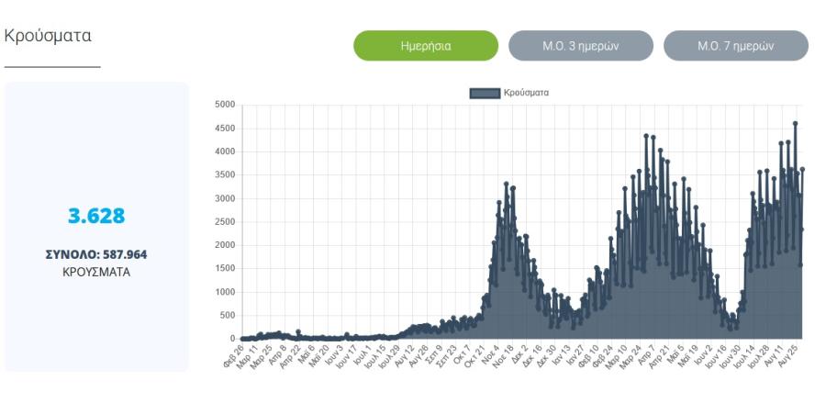Select the Ημερήσια daily view button
The width and height of the screenshot is (826, 403).
coord(426,46)
